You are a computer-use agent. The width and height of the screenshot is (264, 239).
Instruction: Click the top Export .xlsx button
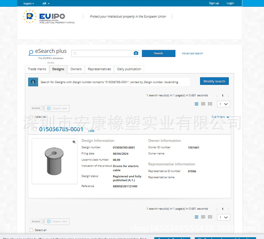tap(57, 108)
